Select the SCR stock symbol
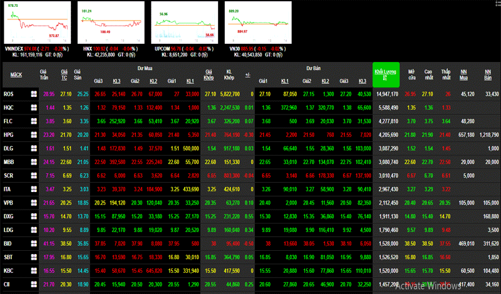The height and width of the screenshot is (294, 501). tap(8, 176)
